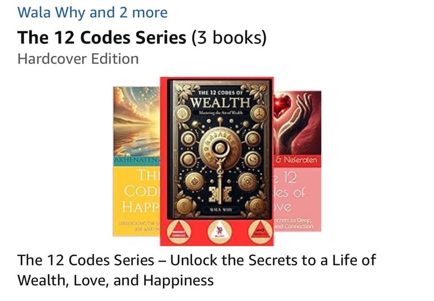This screenshot has width=434, height=301.
Task: Select the '(3 books)' count text
Action: pos(229,38)
